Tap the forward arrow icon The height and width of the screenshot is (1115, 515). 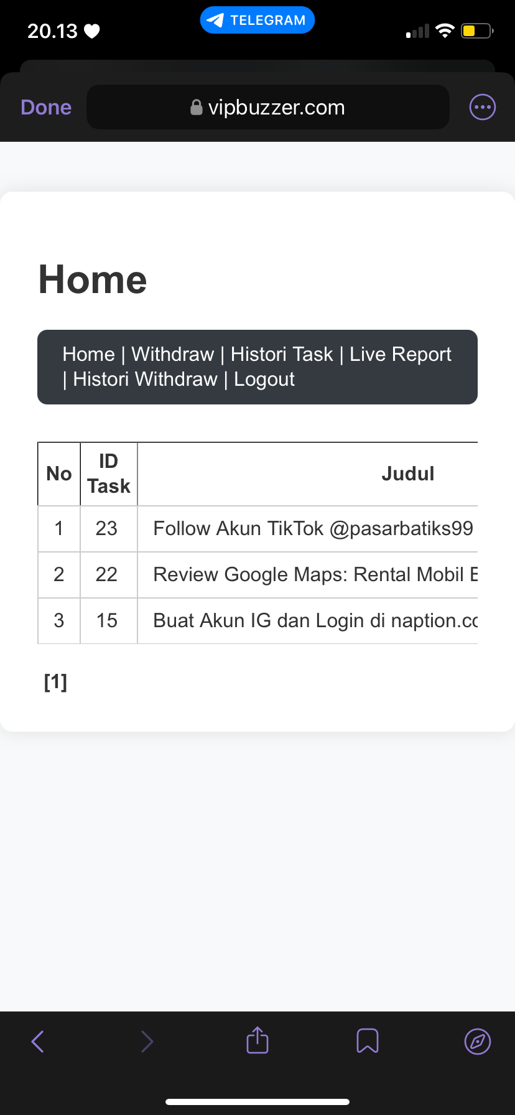click(x=147, y=1041)
